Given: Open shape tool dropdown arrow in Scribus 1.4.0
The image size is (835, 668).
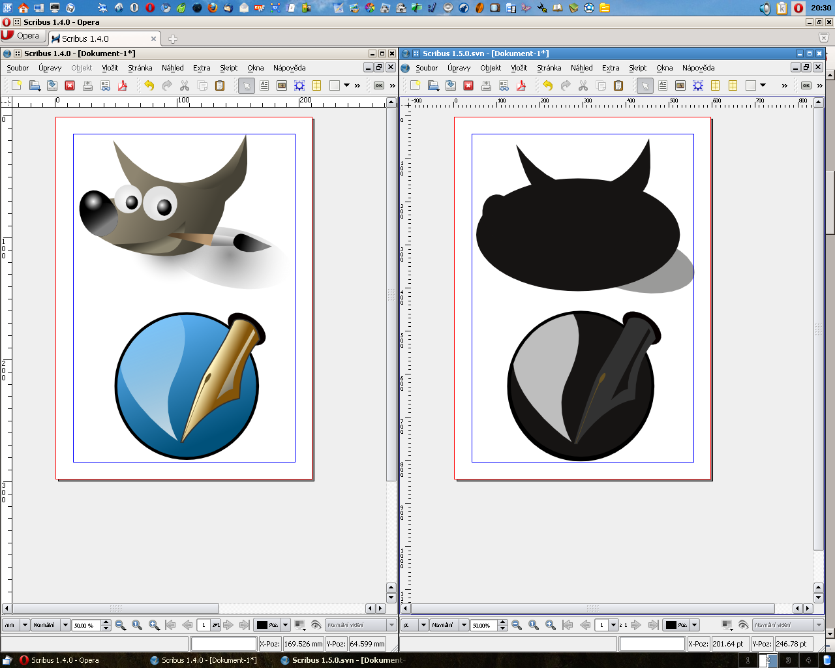Looking at the screenshot, I should pos(347,85).
